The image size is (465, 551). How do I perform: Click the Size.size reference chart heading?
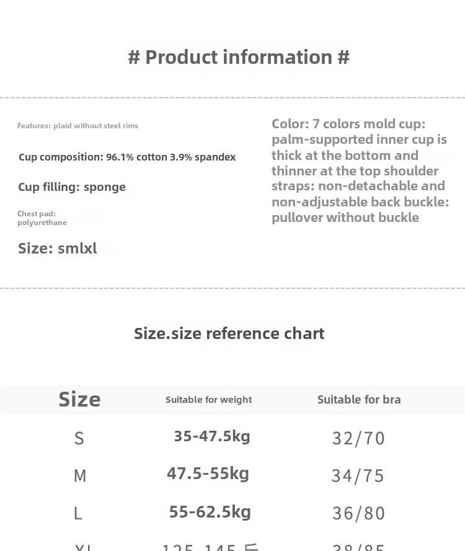[229, 333]
